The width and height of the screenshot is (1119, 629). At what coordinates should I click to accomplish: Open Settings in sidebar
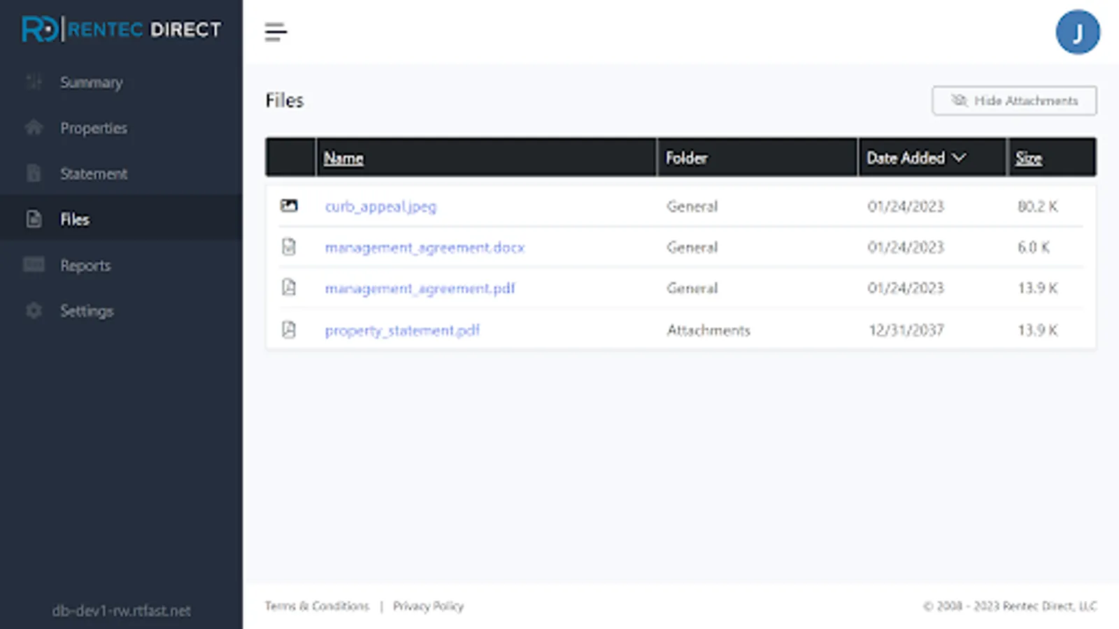click(87, 311)
